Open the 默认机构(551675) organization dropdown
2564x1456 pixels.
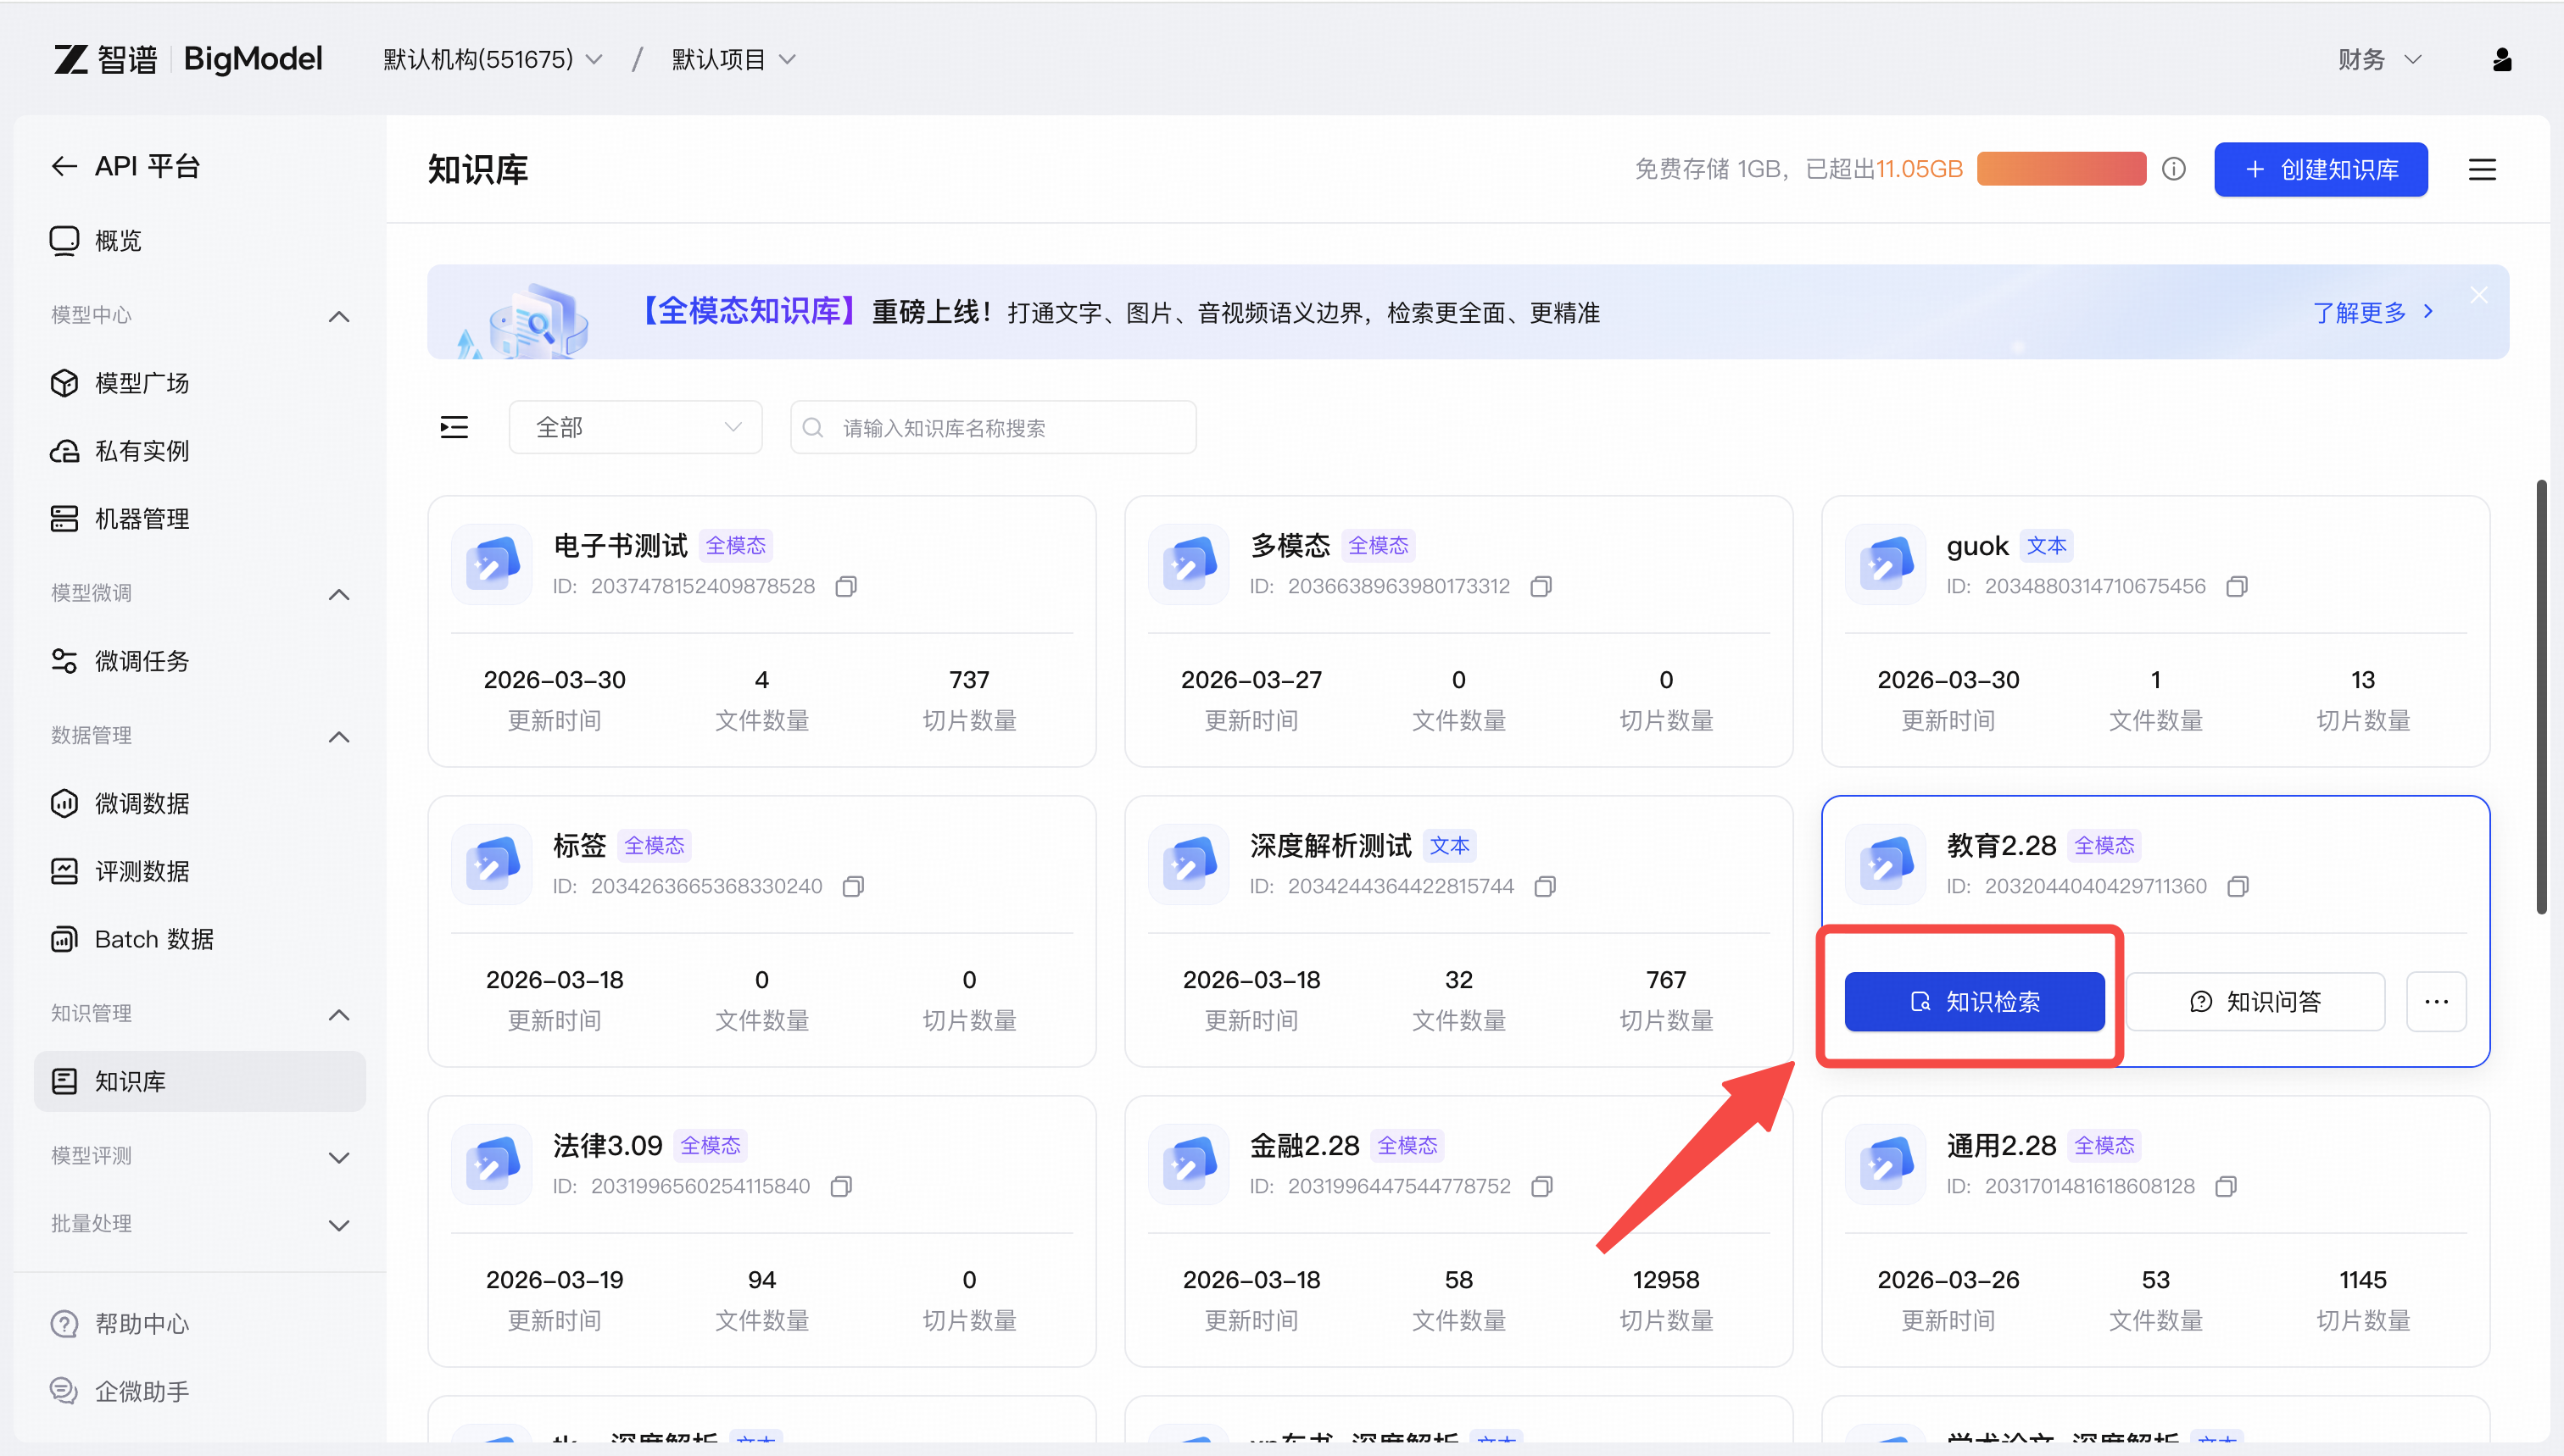coord(492,60)
